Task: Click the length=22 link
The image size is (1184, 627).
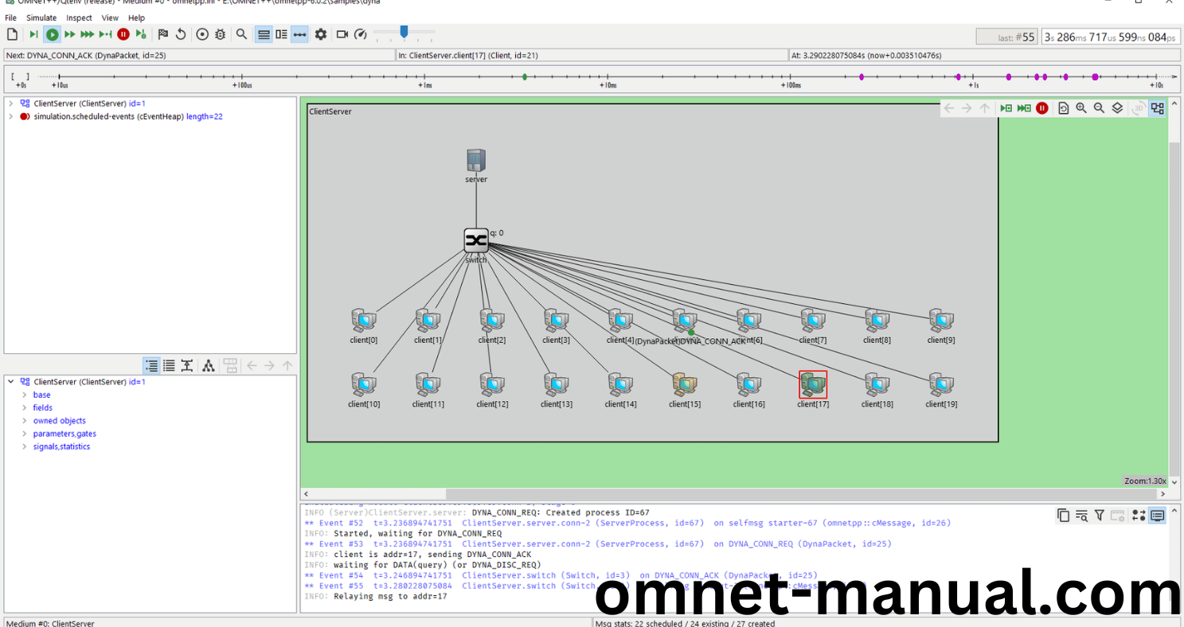Action: click(205, 116)
